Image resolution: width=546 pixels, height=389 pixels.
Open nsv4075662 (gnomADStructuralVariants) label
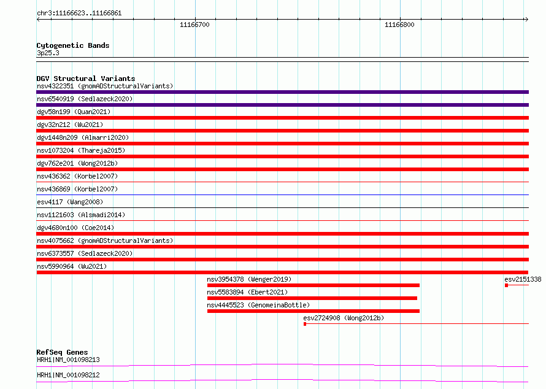point(105,241)
